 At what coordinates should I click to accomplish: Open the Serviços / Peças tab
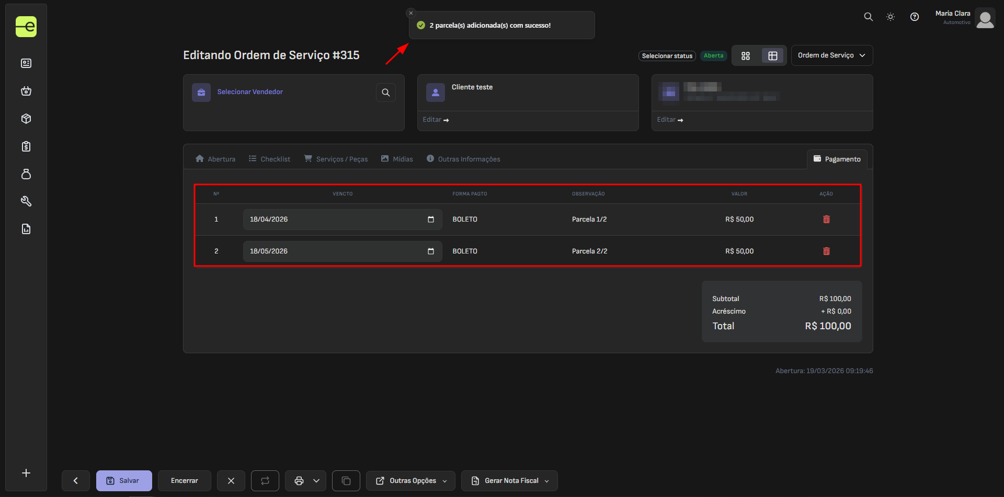pos(336,159)
